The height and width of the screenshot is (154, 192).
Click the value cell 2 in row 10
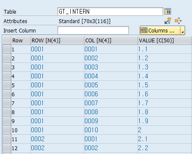[x=165, y=130]
